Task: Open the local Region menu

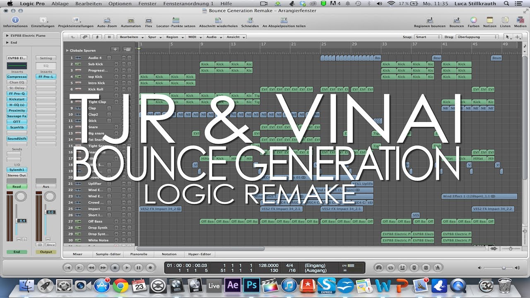Action: tap(174, 37)
